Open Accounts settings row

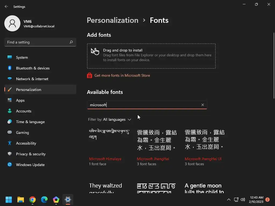(40, 111)
